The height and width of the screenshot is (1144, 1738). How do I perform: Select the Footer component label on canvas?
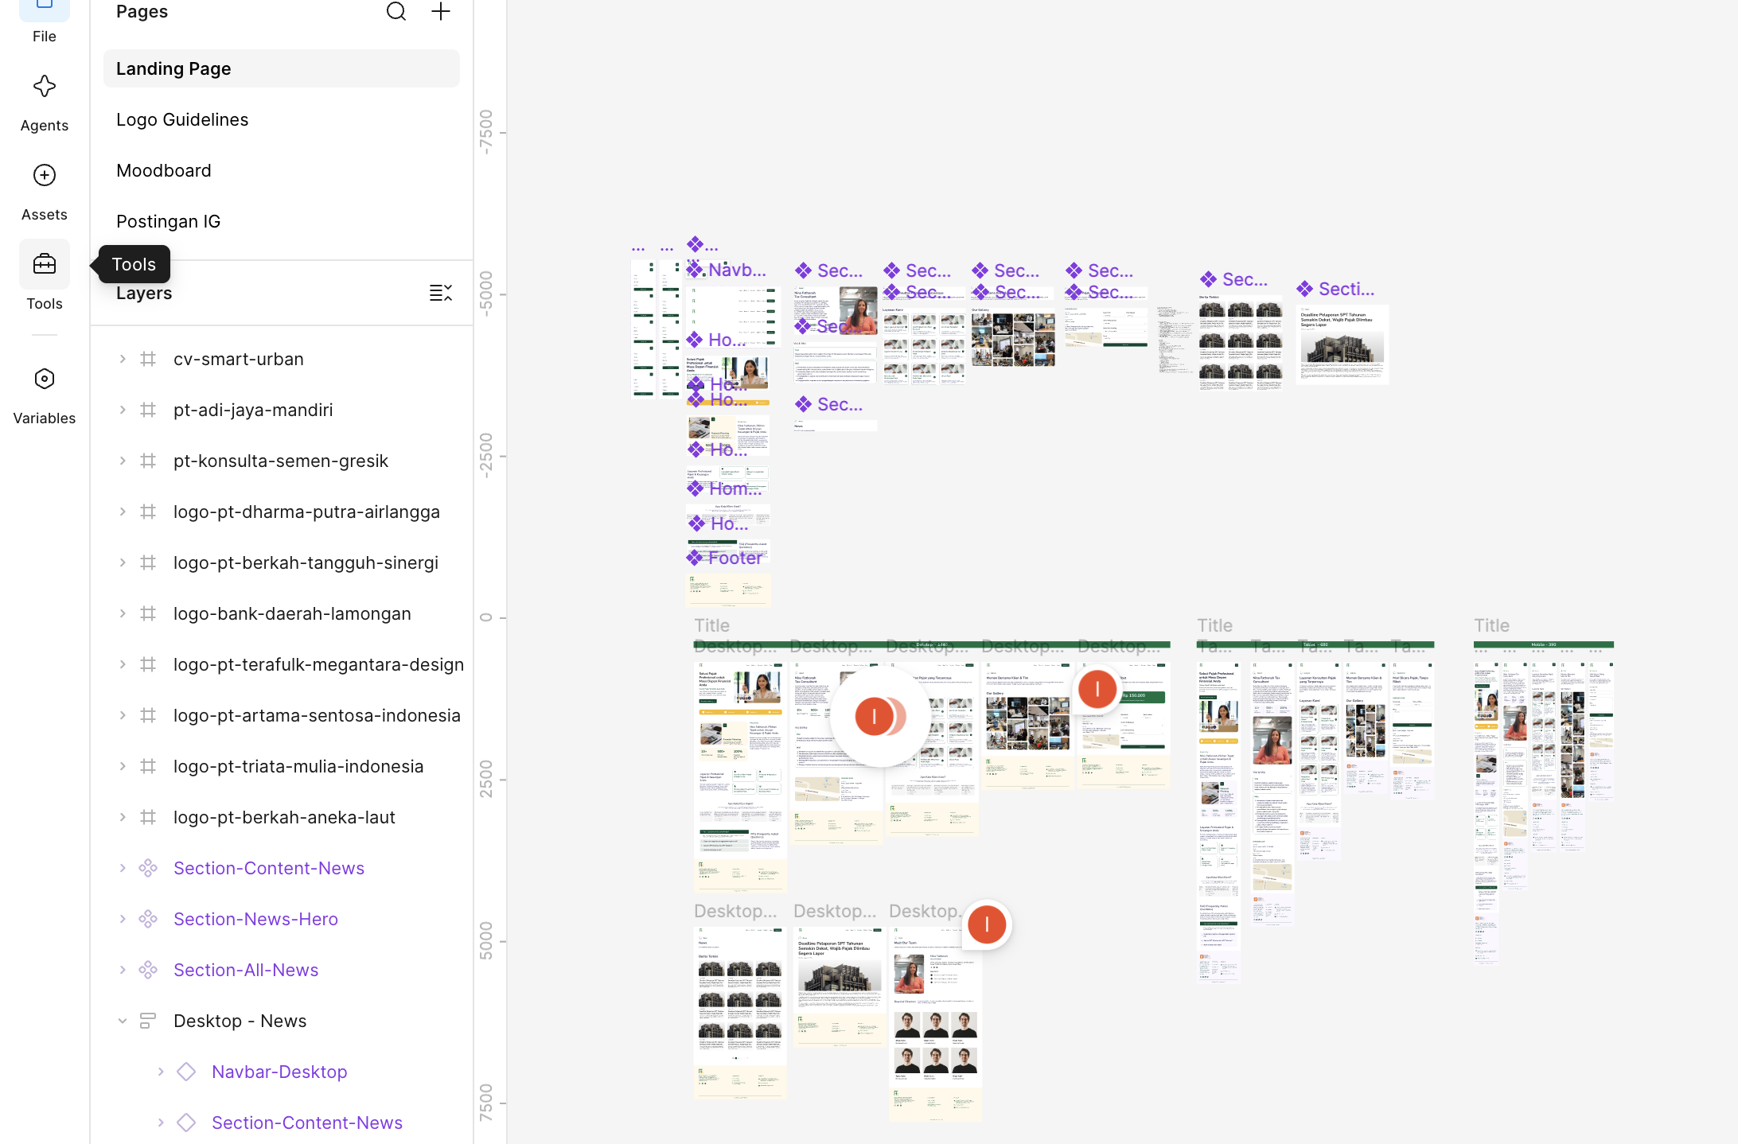725,558
